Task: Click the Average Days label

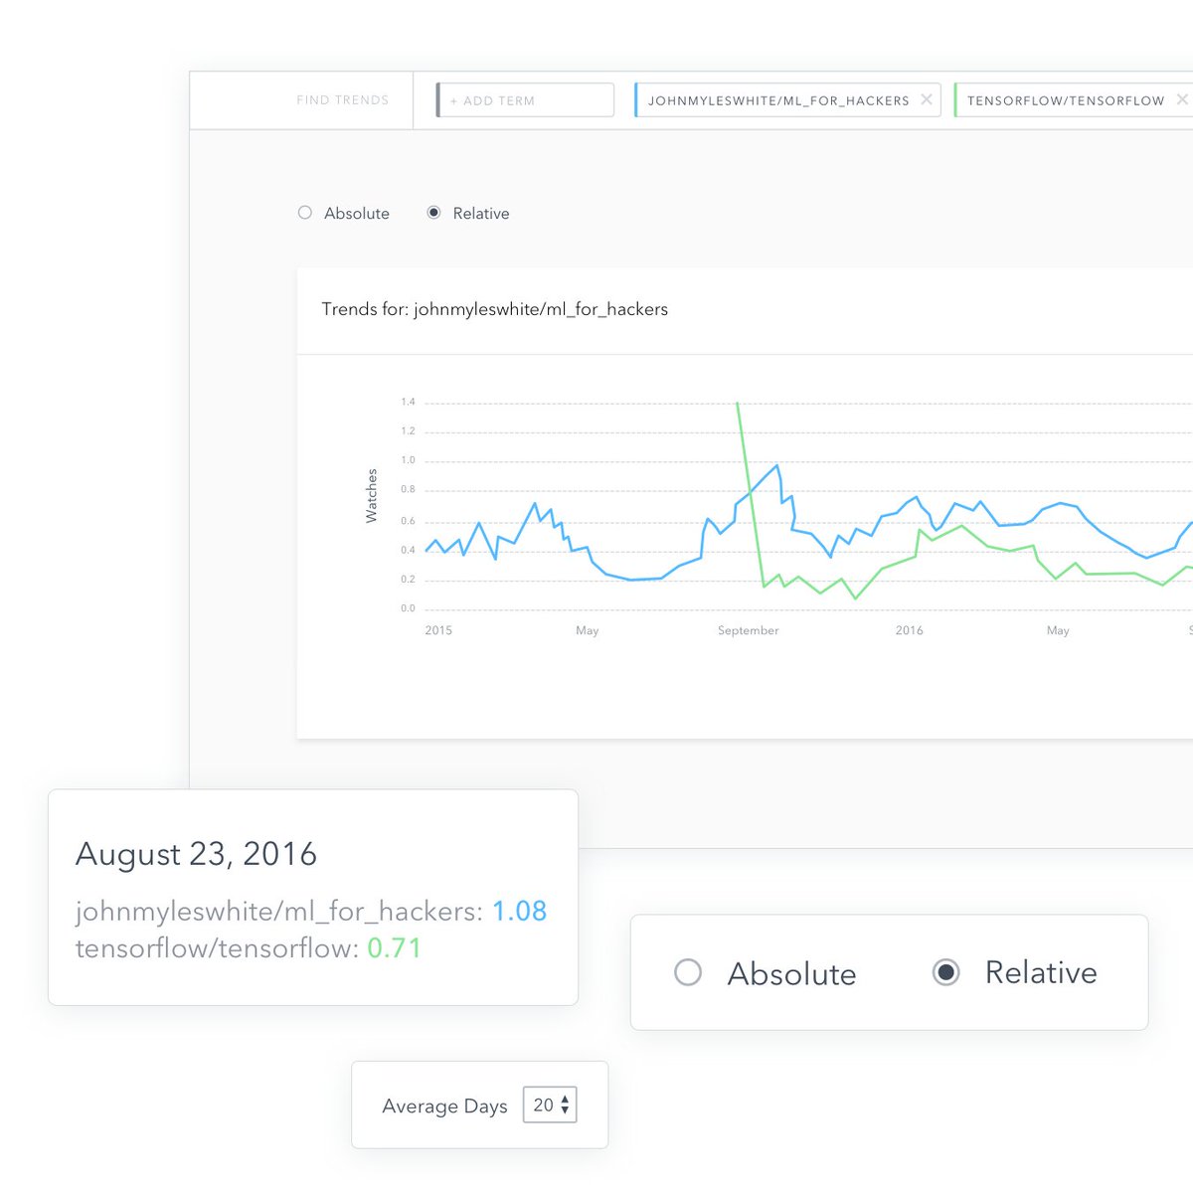Action: tap(444, 1106)
